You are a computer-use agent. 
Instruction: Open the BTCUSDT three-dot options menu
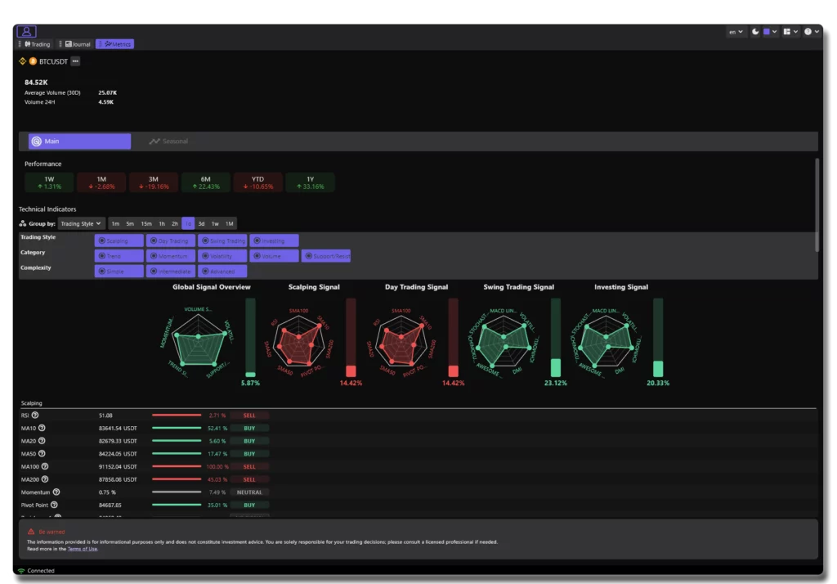click(x=75, y=61)
